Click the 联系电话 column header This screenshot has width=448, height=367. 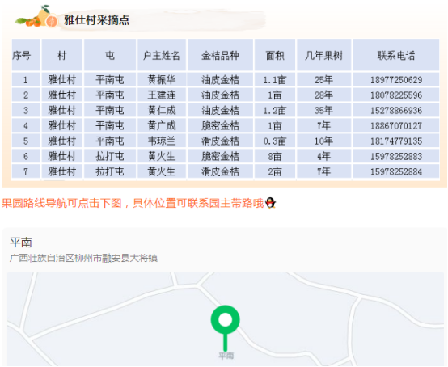tap(396, 55)
